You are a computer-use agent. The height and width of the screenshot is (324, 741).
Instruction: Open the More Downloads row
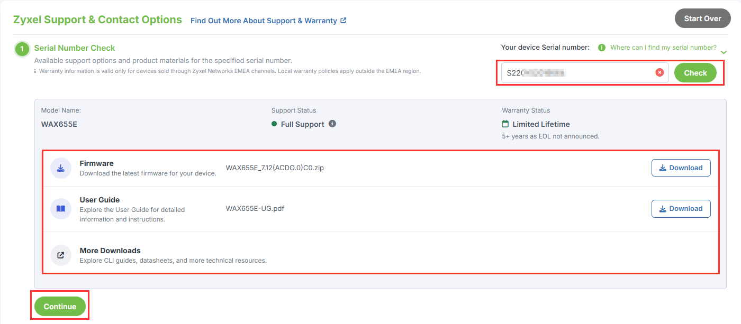(381, 255)
